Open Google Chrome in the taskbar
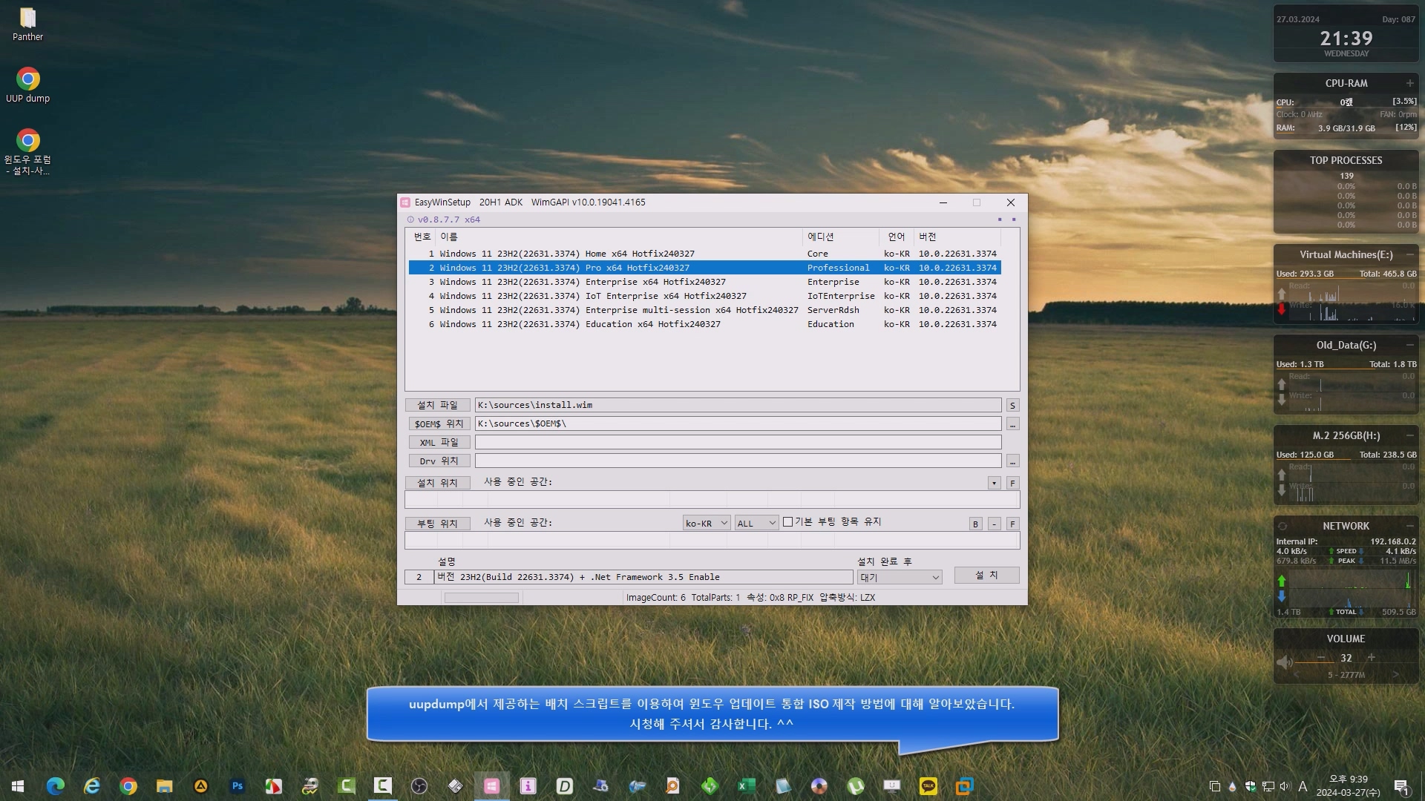Image resolution: width=1425 pixels, height=801 pixels. pos(128,786)
